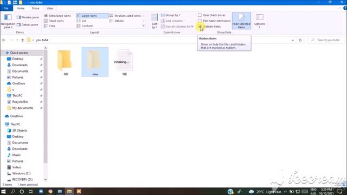Select Quick access in navigation pane
347x195 pixels.
19,53
